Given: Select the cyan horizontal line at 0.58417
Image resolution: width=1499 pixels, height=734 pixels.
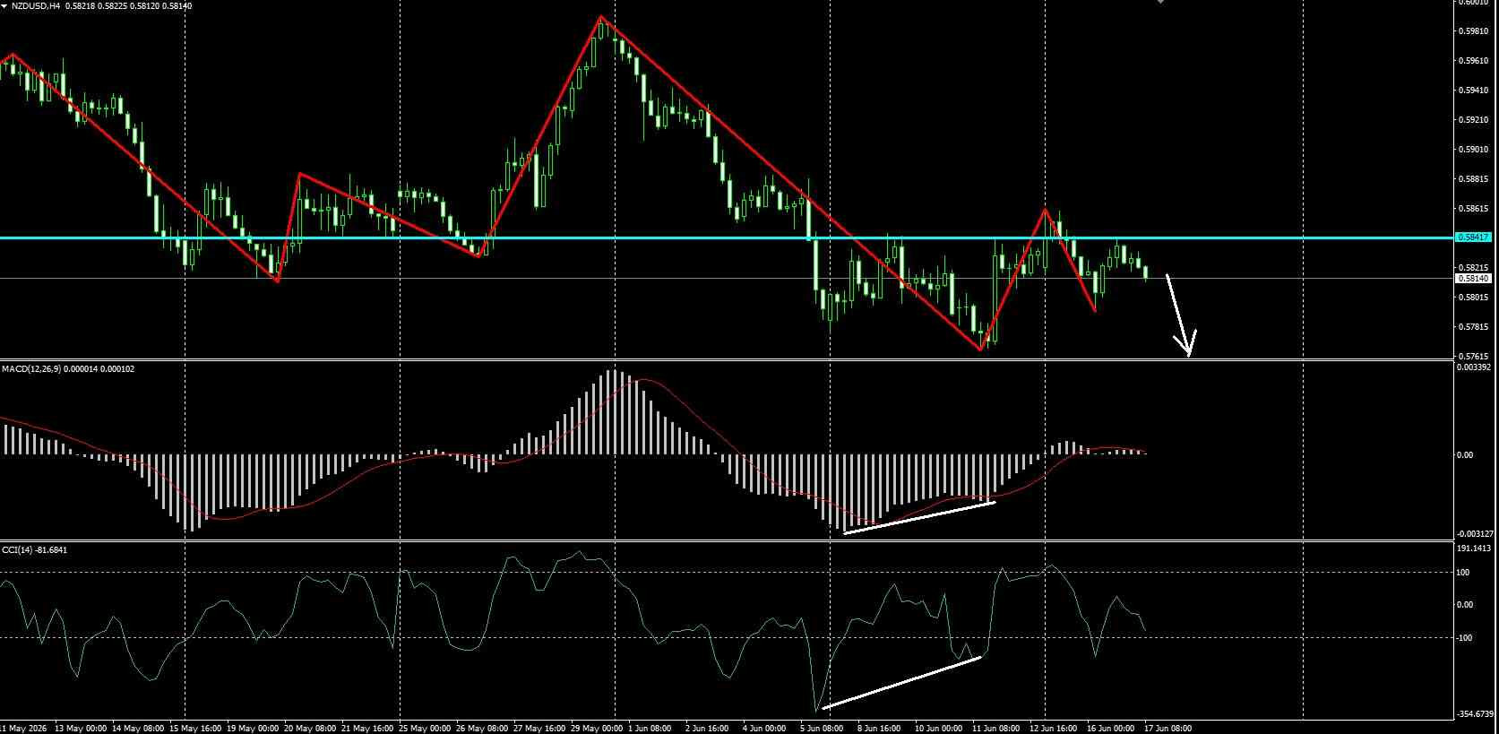Looking at the screenshot, I should pos(726,237).
